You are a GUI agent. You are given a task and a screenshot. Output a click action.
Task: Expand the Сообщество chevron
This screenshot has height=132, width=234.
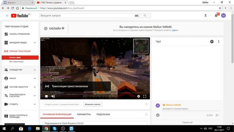coord(35,70)
